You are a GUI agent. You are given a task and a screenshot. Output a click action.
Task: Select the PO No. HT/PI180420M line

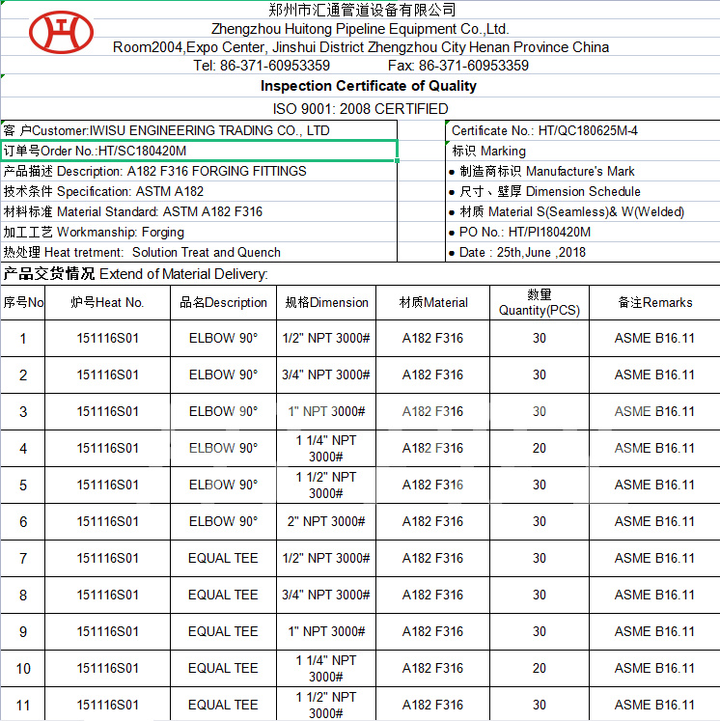tap(583, 232)
